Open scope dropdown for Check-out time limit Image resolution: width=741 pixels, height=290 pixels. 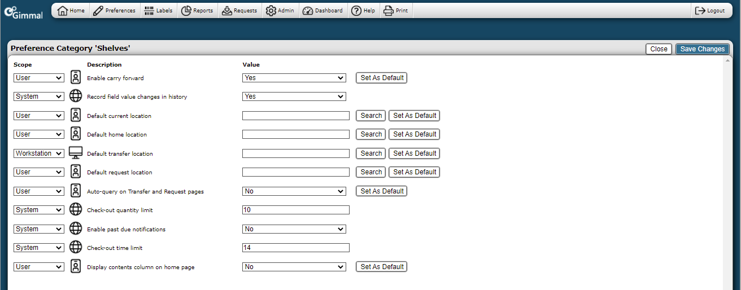[39, 248]
